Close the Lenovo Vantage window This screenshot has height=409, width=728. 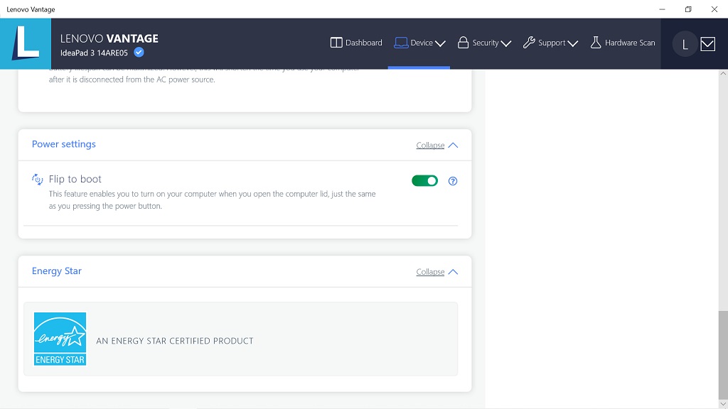click(x=714, y=9)
